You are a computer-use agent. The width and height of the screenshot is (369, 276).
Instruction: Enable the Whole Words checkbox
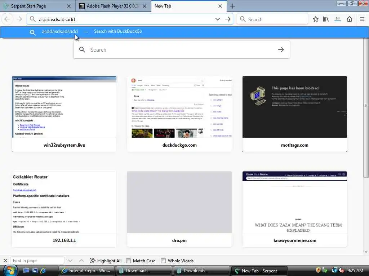point(163,261)
